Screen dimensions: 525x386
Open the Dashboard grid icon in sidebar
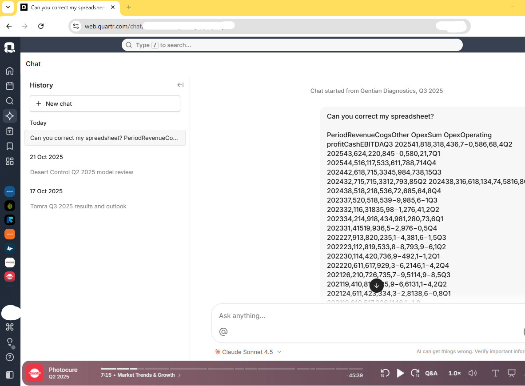tap(10, 161)
